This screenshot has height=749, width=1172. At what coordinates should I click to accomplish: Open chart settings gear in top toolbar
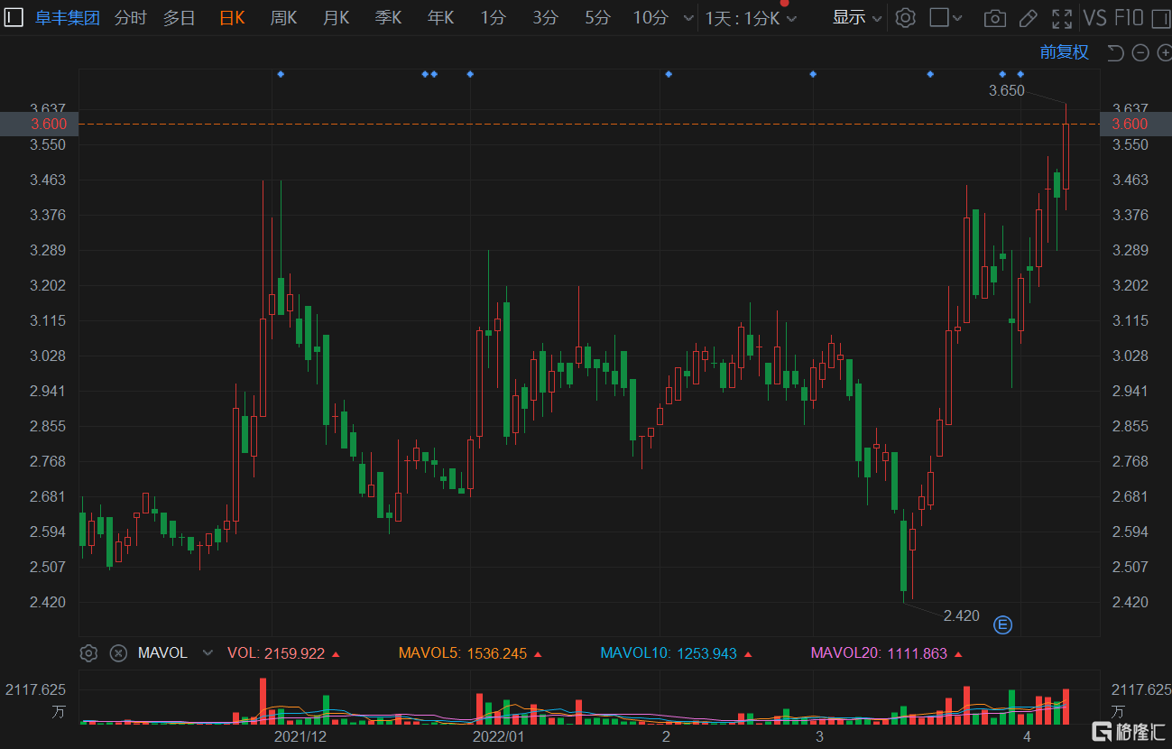click(906, 18)
